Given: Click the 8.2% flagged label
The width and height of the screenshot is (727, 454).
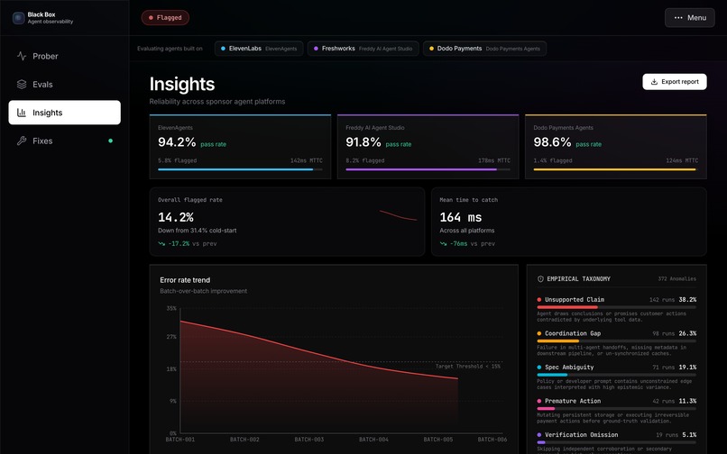Looking at the screenshot, I should [365, 160].
